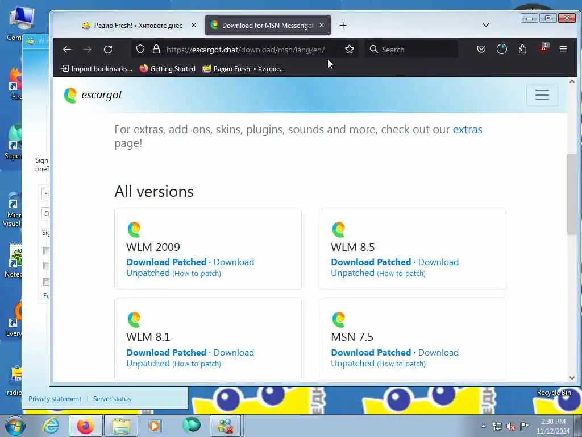582x437 pixels.
Task: Click the URL address field
Action: [x=246, y=50]
